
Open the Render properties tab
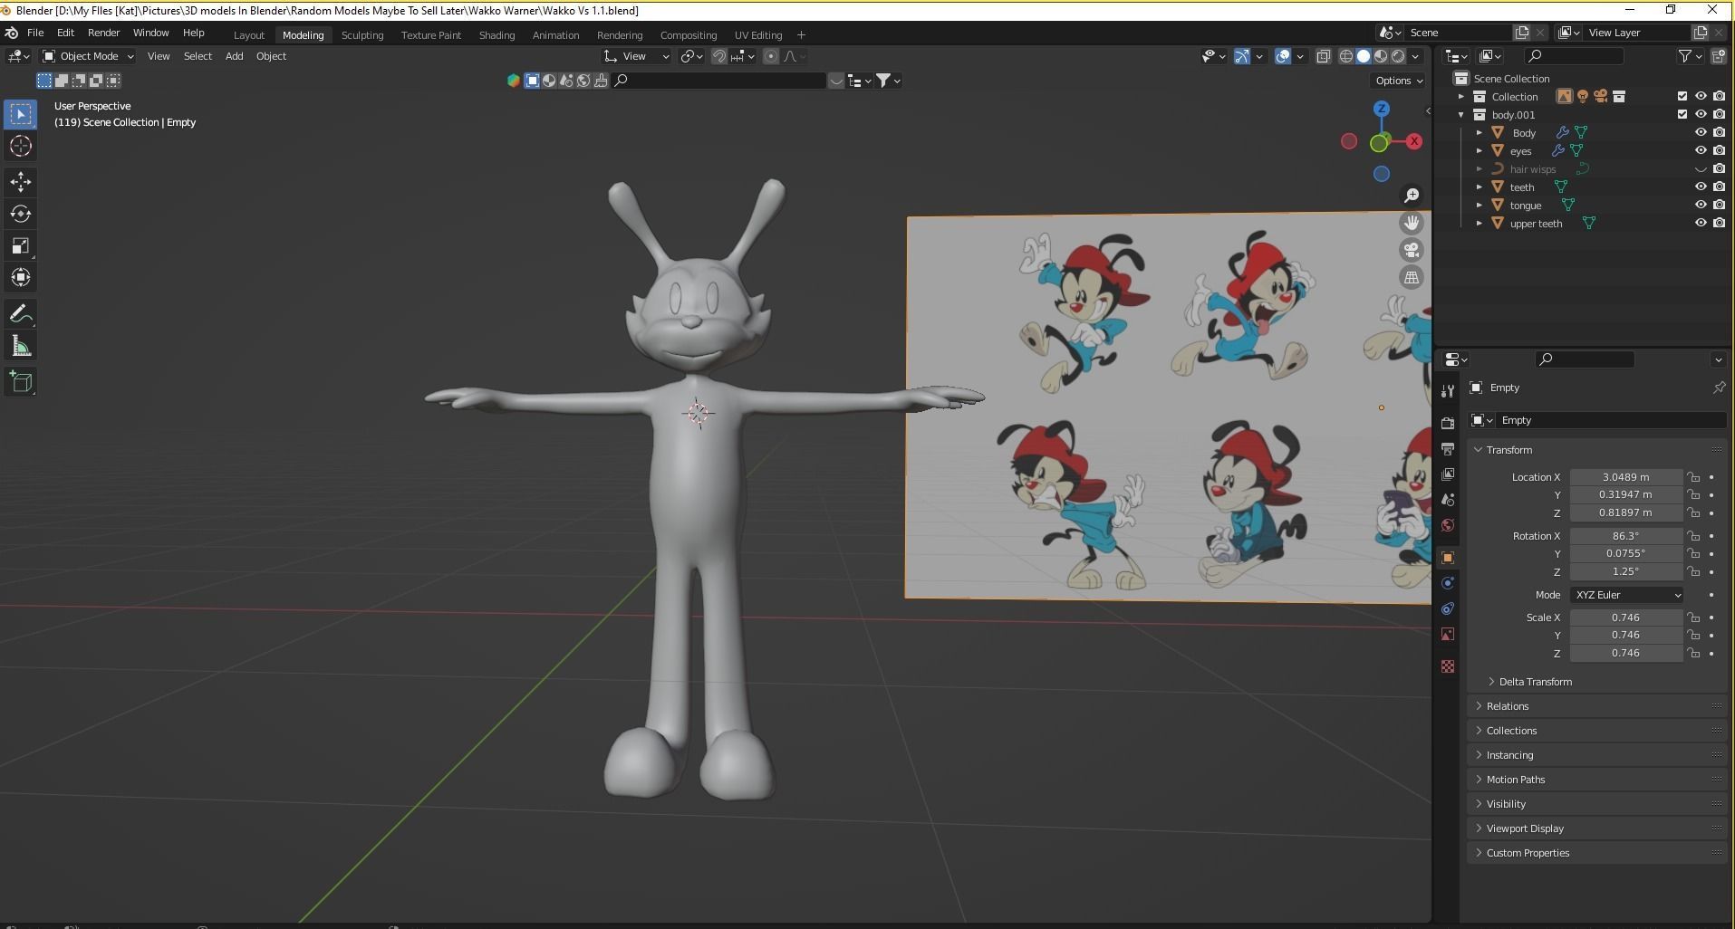click(x=1447, y=424)
